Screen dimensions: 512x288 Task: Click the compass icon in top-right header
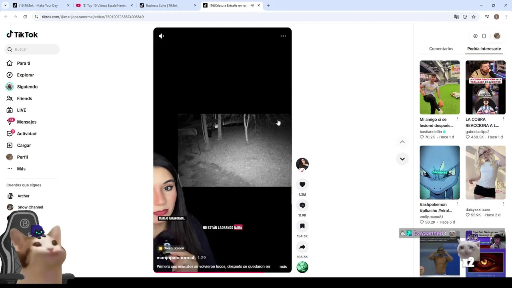pos(475,36)
